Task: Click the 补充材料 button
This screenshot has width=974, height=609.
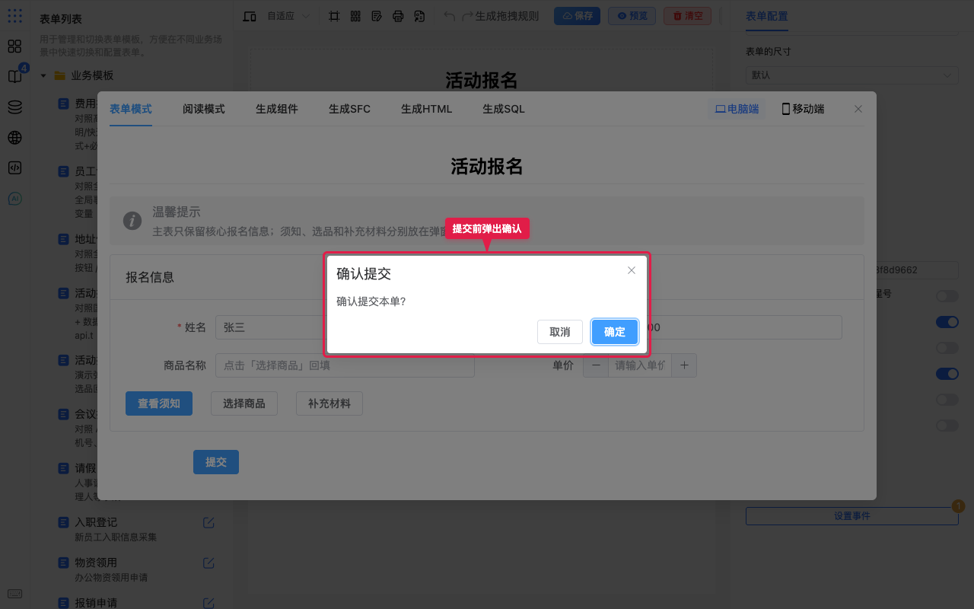Action: [x=329, y=403]
